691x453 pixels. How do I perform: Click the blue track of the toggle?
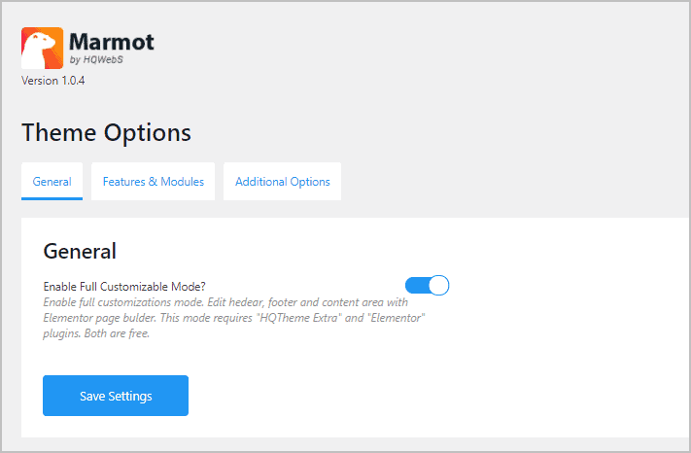tap(416, 286)
